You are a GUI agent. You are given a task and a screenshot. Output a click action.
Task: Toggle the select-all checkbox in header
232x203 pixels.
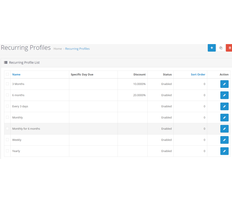point(7,74)
